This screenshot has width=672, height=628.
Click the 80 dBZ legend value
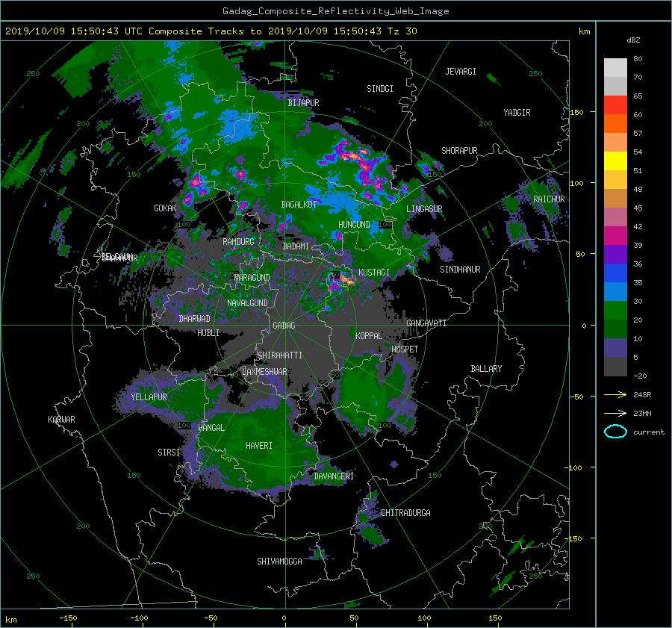(x=638, y=59)
